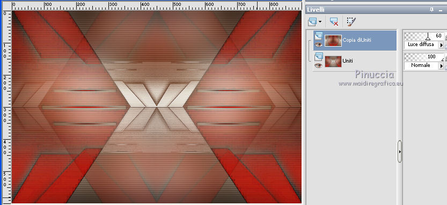Viewport: 447px width, 205px height.
Task: Open the New Layer dropdown arrow
Action: click(x=320, y=21)
